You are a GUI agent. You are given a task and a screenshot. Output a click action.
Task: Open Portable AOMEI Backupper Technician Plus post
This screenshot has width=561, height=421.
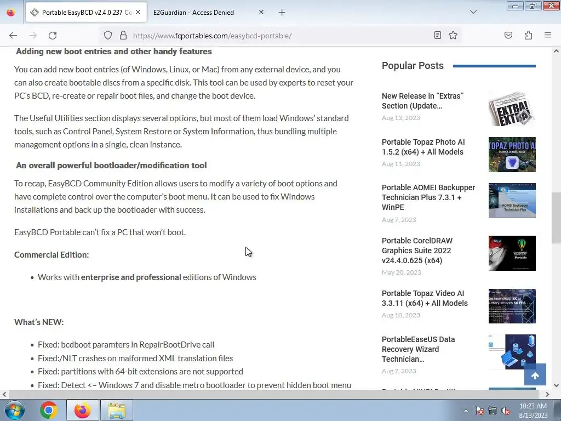(428, 197)
